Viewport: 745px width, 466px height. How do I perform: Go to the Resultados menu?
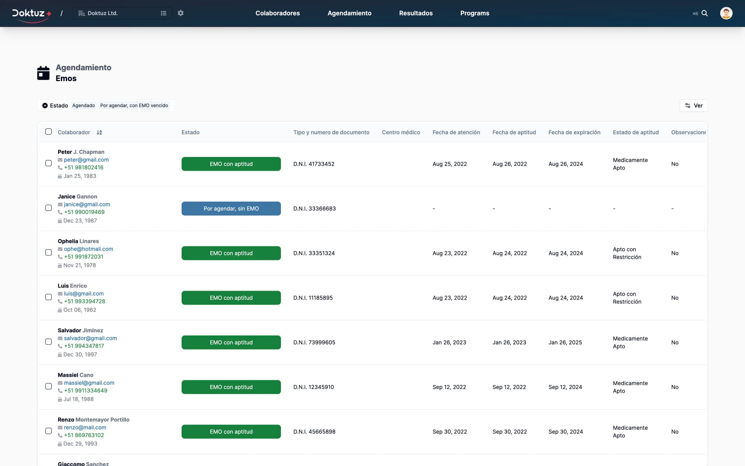[x=416, y=13]
